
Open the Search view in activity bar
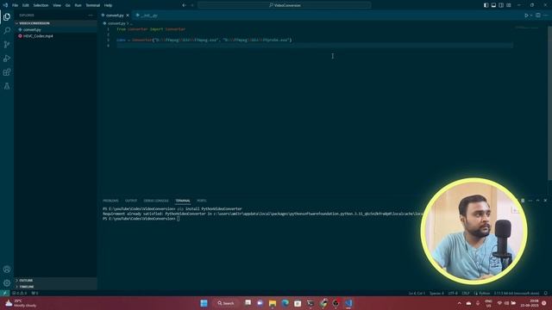coord(7,31)
